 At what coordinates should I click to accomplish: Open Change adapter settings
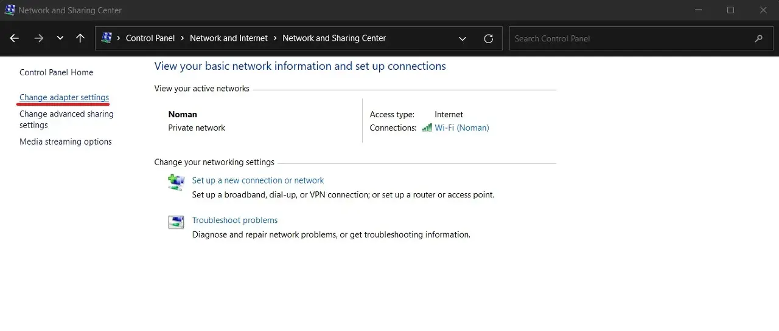coord(64,98)
